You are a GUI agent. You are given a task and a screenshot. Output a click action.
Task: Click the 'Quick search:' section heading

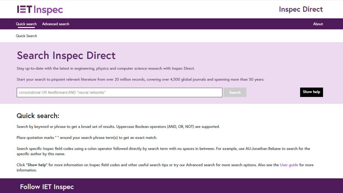tap(38, 116)
